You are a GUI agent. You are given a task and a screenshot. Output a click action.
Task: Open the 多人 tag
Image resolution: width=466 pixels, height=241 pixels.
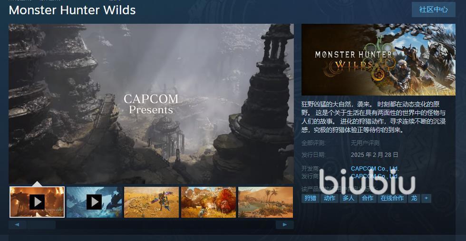point(349,199)
